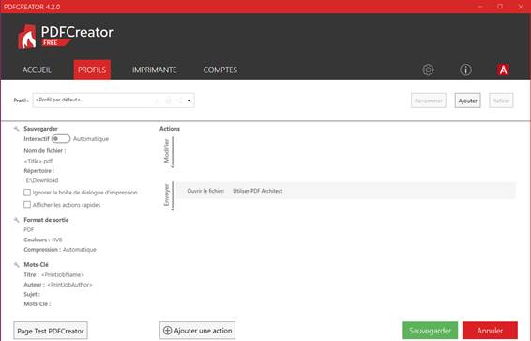Viewport: 531px width, 341px height.
Task: Select the Ouvrir le fichier action row
Action: 346,191
